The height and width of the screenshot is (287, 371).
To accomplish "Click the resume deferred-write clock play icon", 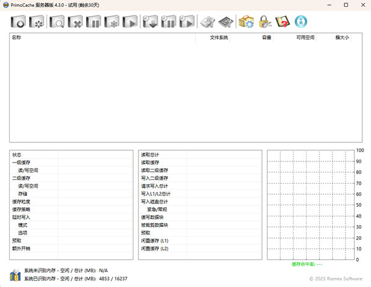I will point(187,22).
